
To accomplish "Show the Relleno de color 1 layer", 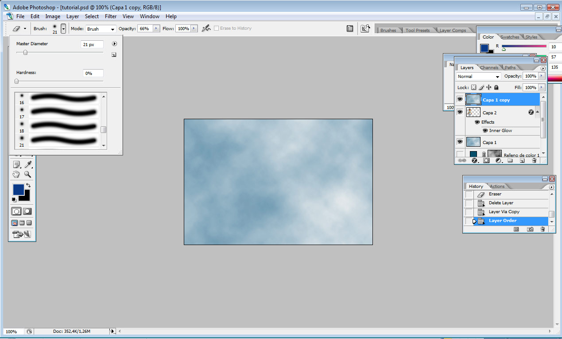I will 460,154.
